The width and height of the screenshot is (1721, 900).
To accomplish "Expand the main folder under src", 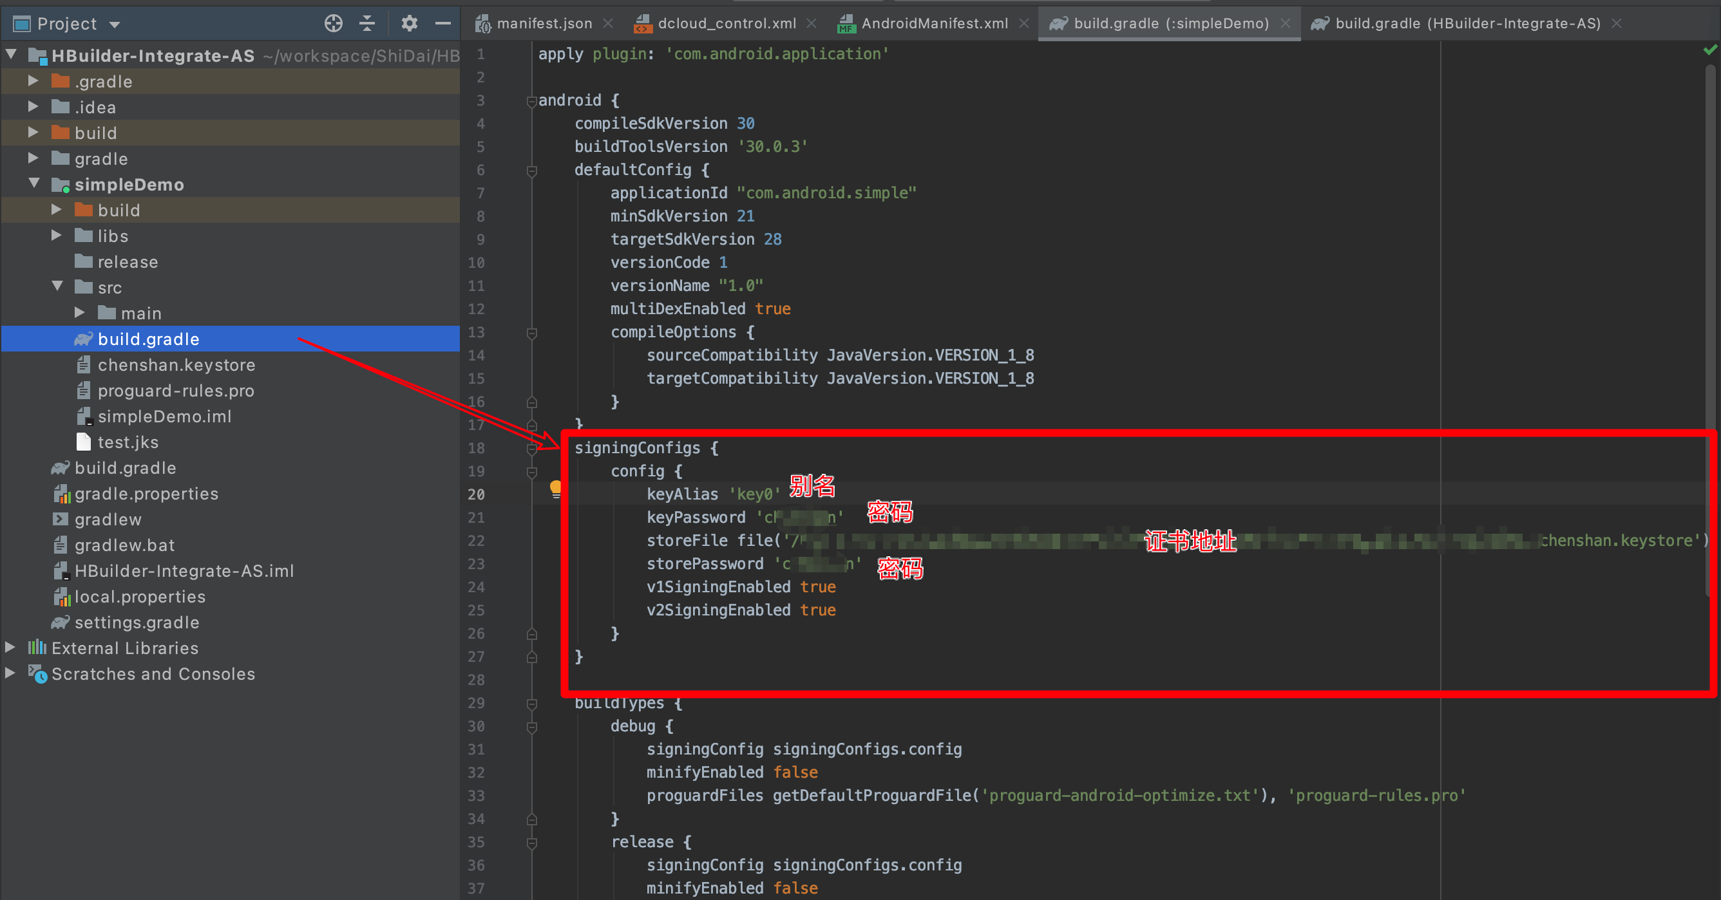I will click(x=80, y=312).
